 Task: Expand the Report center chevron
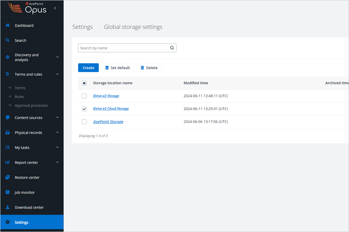tap(57, 162)
